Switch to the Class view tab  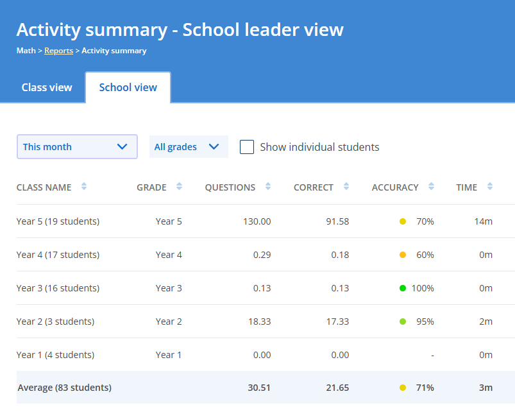point(47,87)
